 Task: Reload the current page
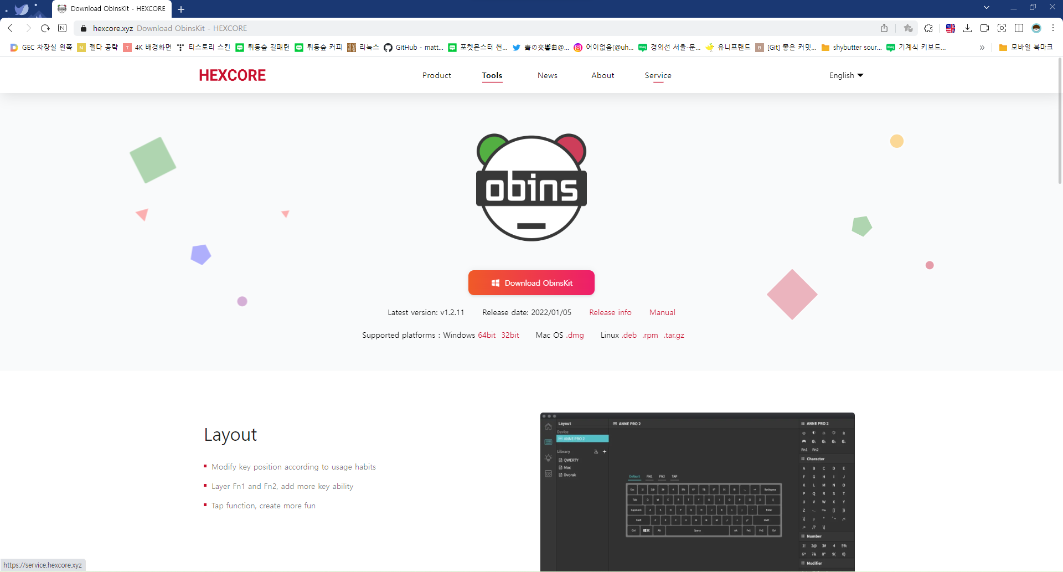tap(45, 28)
